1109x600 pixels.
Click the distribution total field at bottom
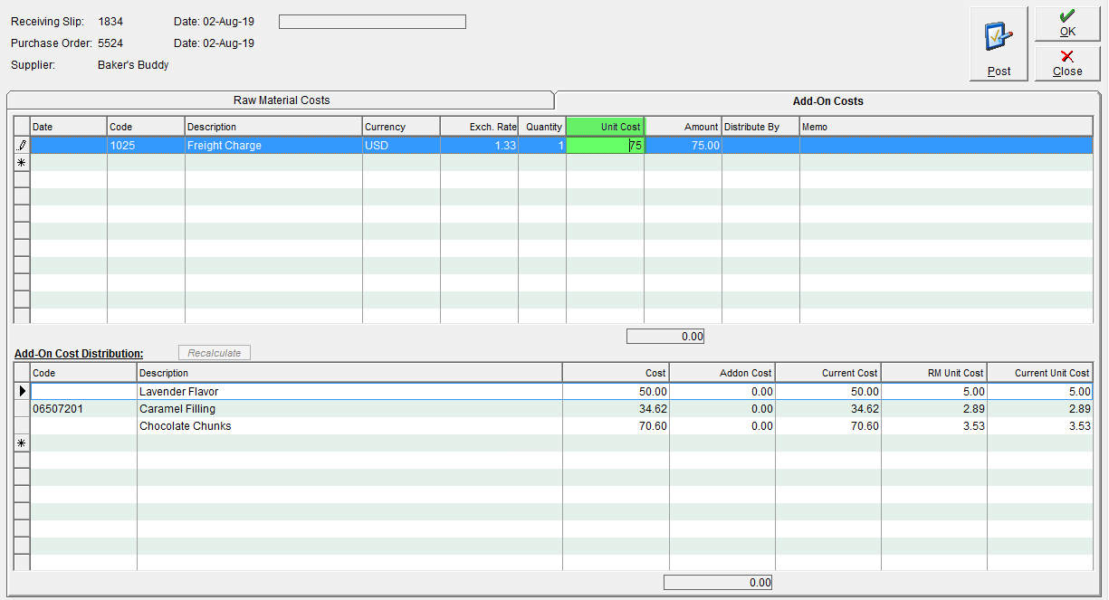(718, 583)
